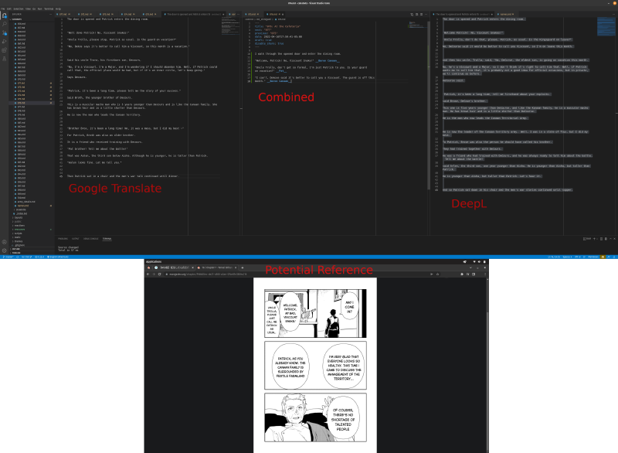Click the notification bell in the status bar
618x453 pixels.
pos(614,257)
